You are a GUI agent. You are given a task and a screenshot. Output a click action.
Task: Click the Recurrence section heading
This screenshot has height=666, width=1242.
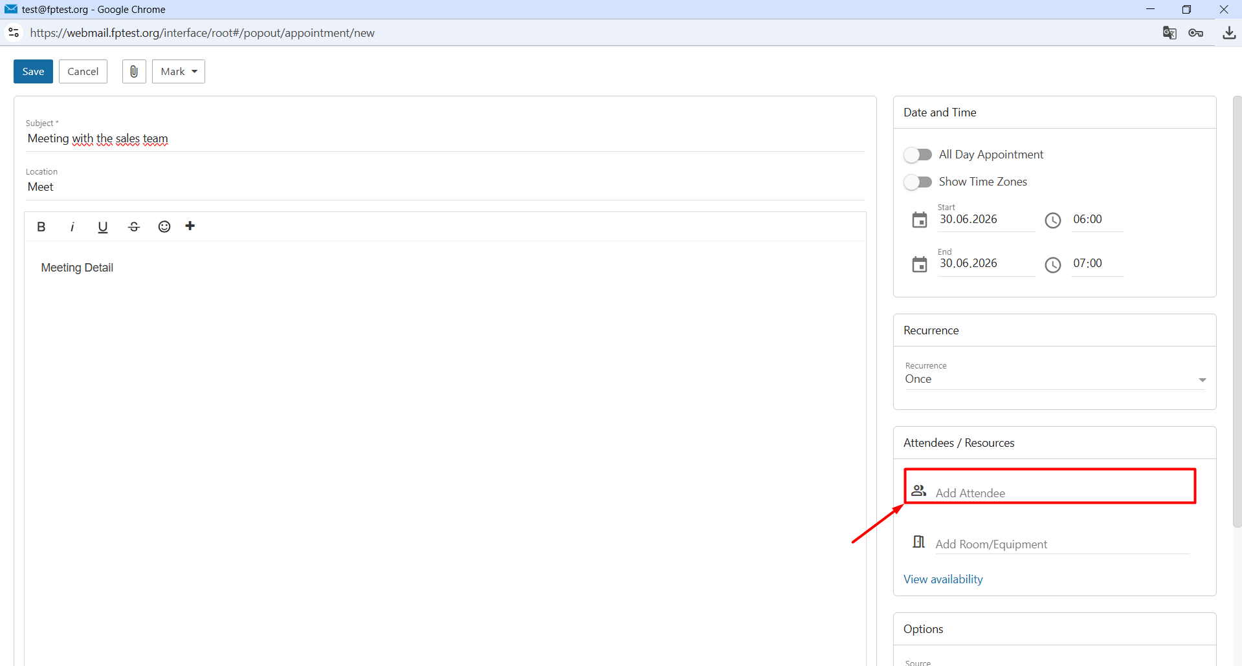[931, 330]
